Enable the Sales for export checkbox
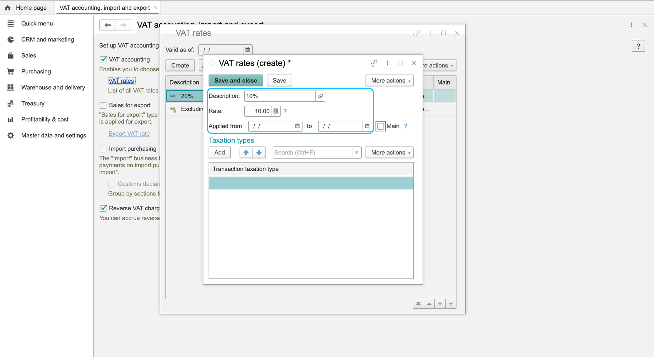This screenshot has height=357, width=654. tap(103, 105)
